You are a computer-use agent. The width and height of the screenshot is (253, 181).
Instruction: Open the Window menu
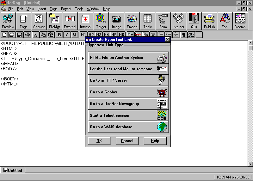click(93, 9)
